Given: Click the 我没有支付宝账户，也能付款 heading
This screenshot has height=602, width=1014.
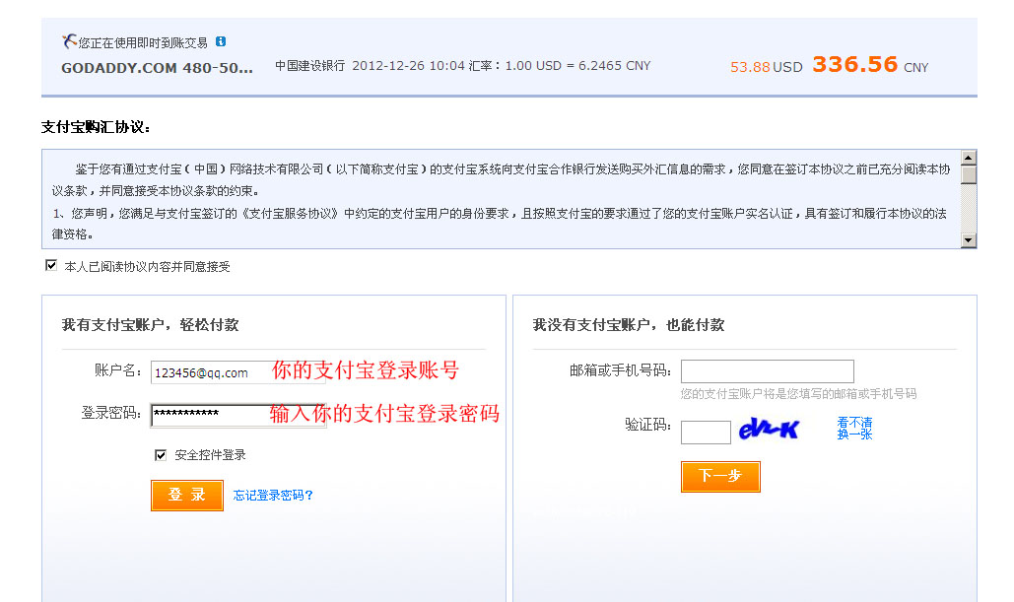Looking at the screenshot, I should [629, 325].
